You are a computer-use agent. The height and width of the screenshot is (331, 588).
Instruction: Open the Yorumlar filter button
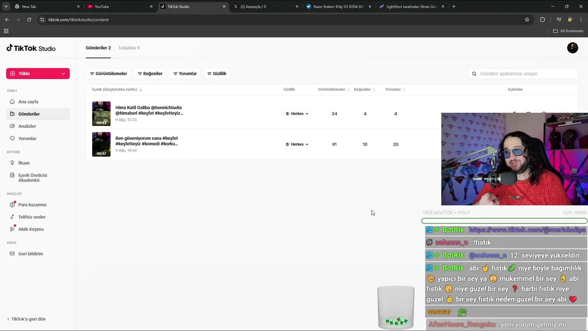pos(185,74)
